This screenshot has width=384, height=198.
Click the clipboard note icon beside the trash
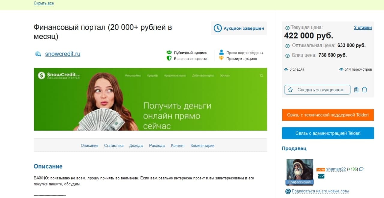(356, 90)
